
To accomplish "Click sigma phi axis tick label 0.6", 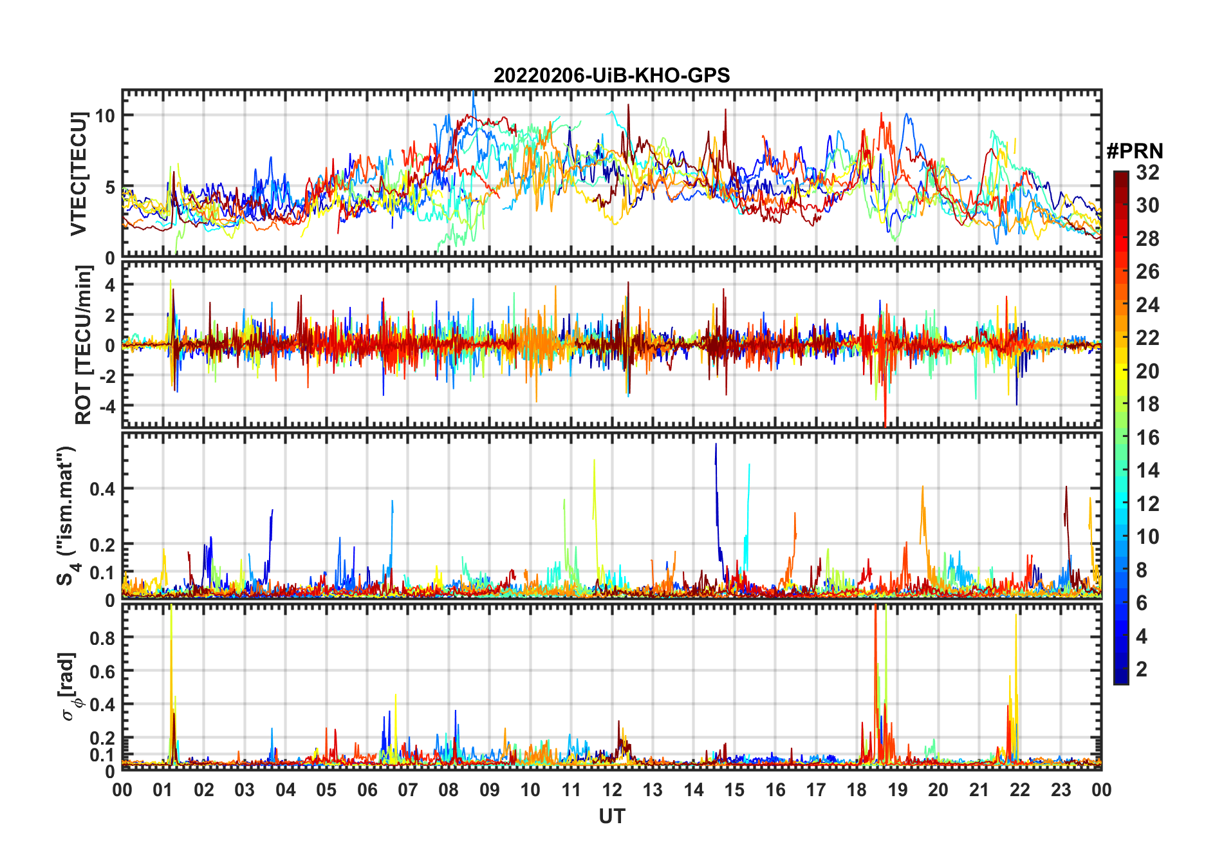I will [102, 671].
